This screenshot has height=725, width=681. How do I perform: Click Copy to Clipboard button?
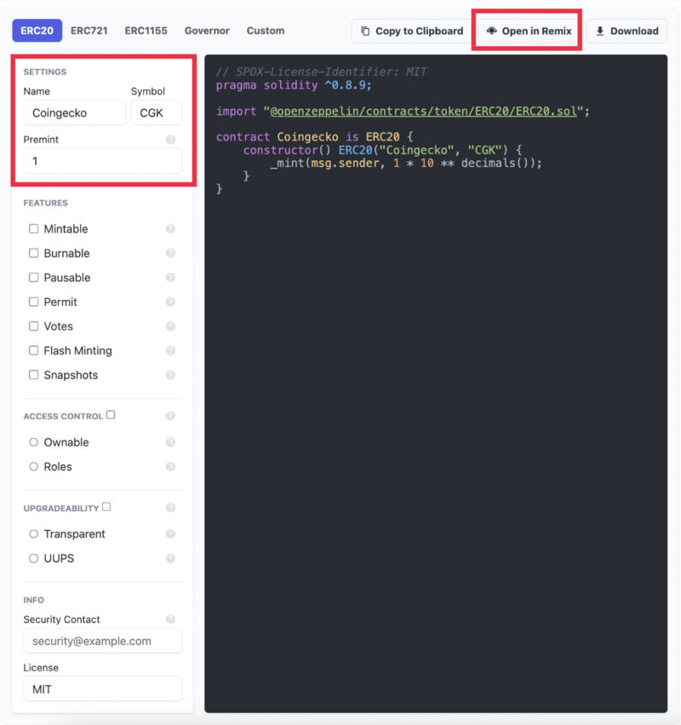[412, 31]
